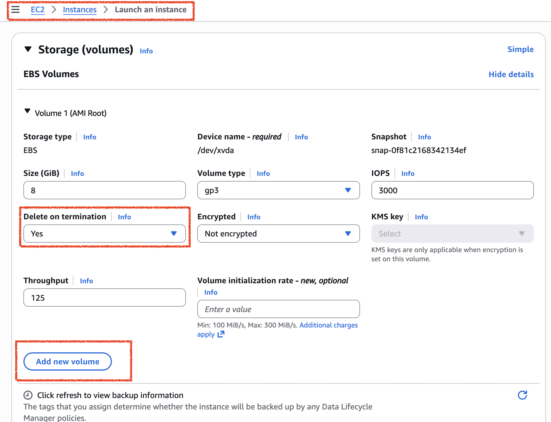The width and height of the screenshot is (551, 422).
Task: Click Info beside Storage type
Action: click(90, 137)
